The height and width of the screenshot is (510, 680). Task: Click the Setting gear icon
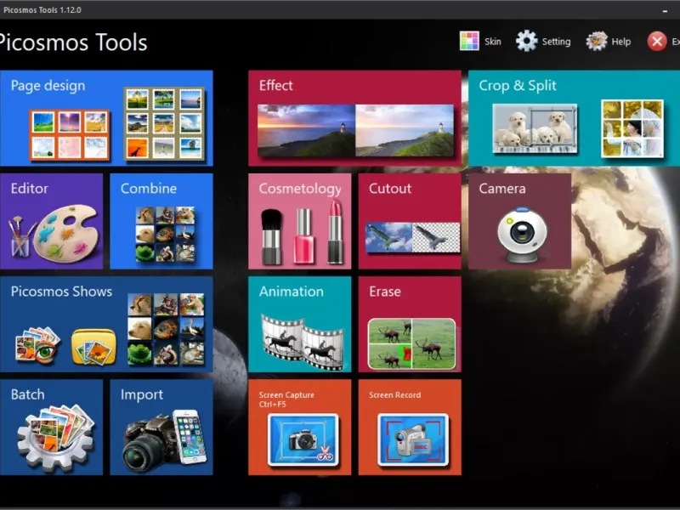526,41
